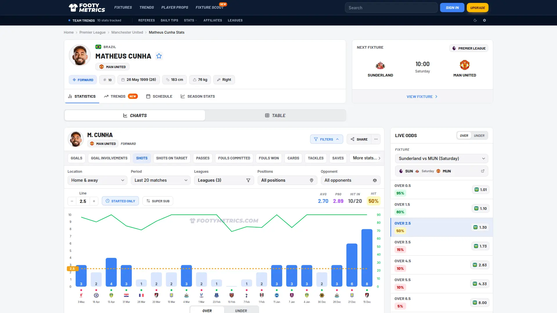This screenshot has width=557, height=313.
Task: Click the 10 Feb opponent crest
Action: pos(232,295)
